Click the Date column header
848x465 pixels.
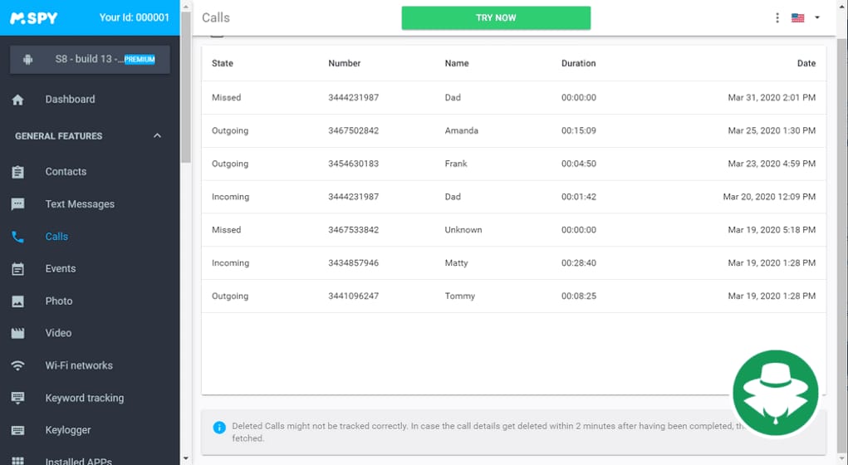(806, 63)
